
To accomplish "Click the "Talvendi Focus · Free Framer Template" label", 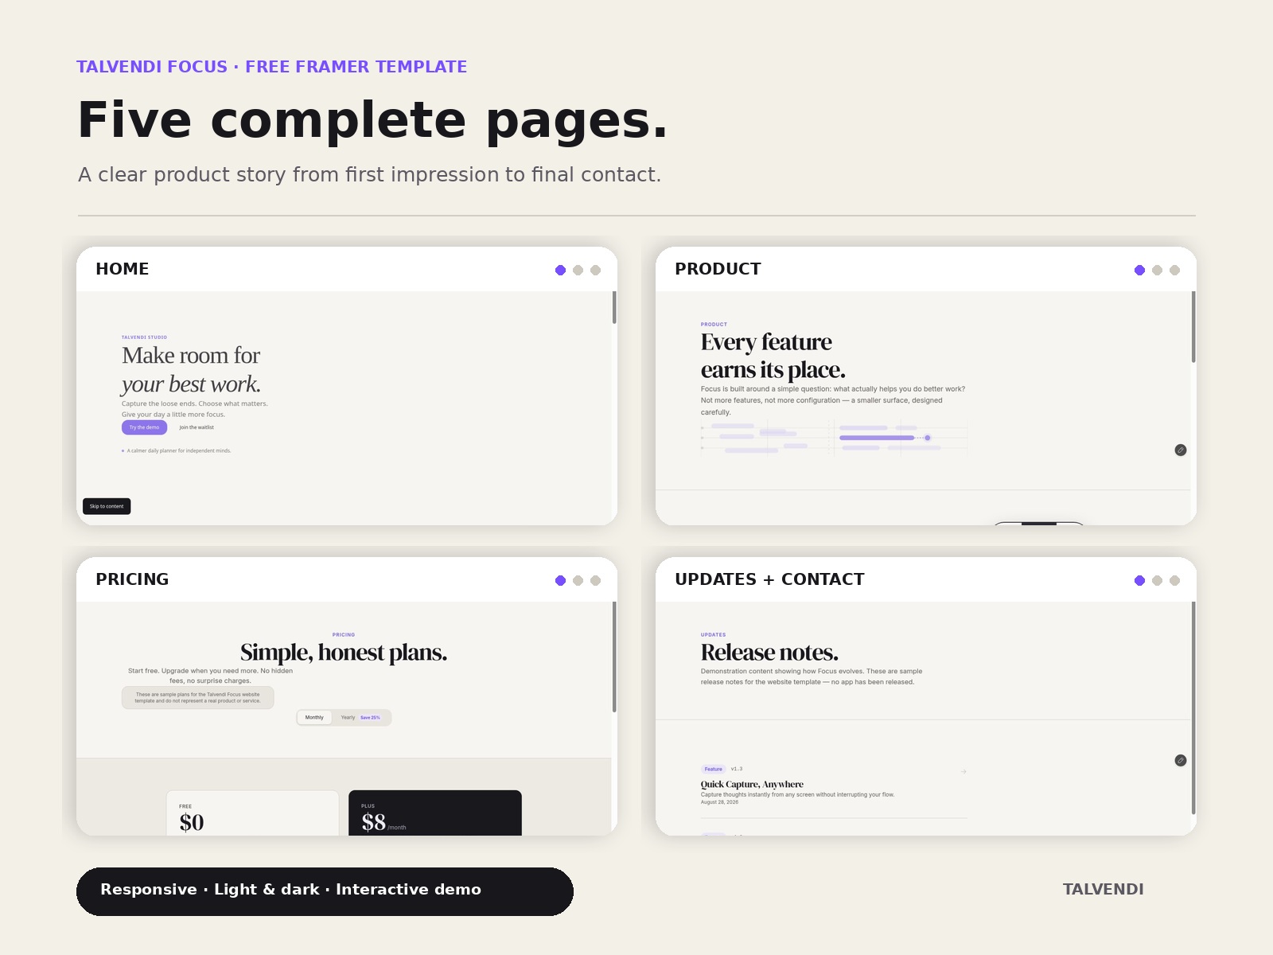I will tap(271, 67).
